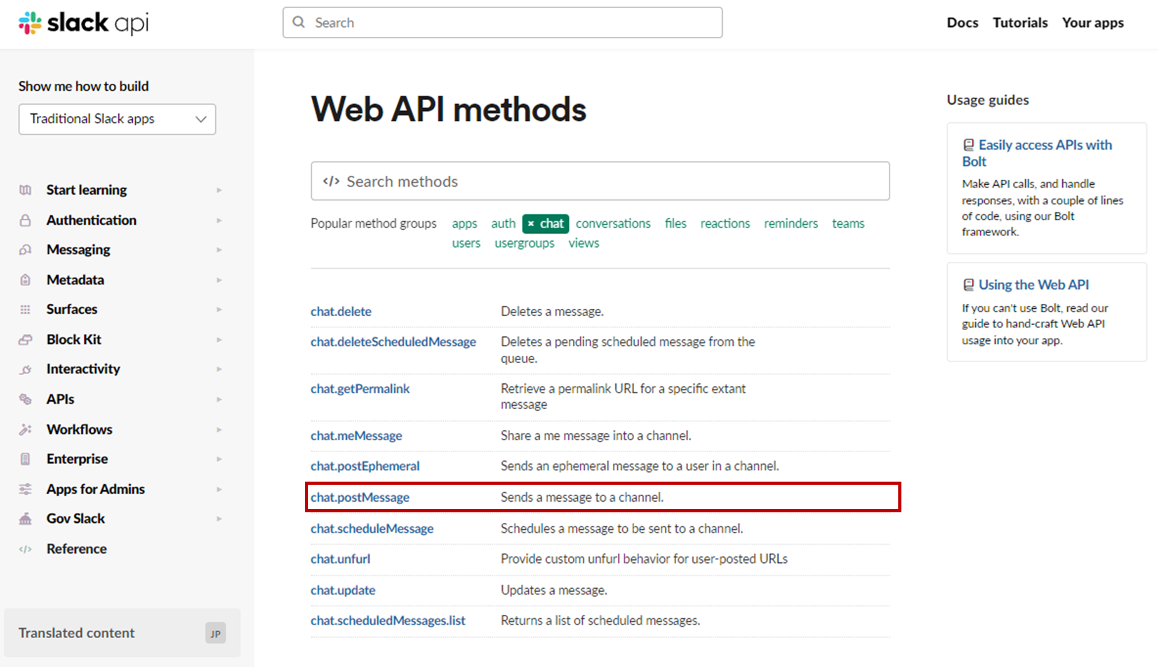Go to Your apps
The height and width of the screenshot is (667, 1158).
click(1092, 23)
